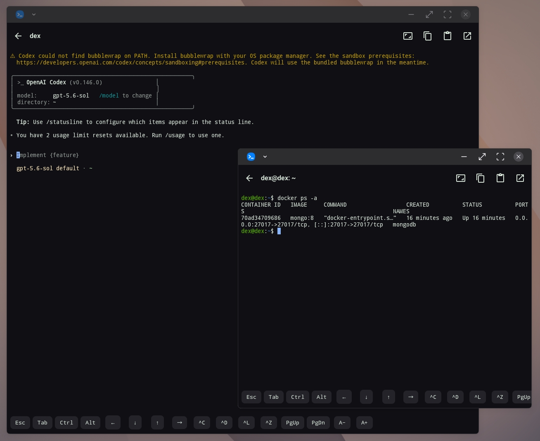The width and height of the screenshot is (540, 441).
Task: Open dropdown chevron in dex titlebar
Action: pos(34,14)
